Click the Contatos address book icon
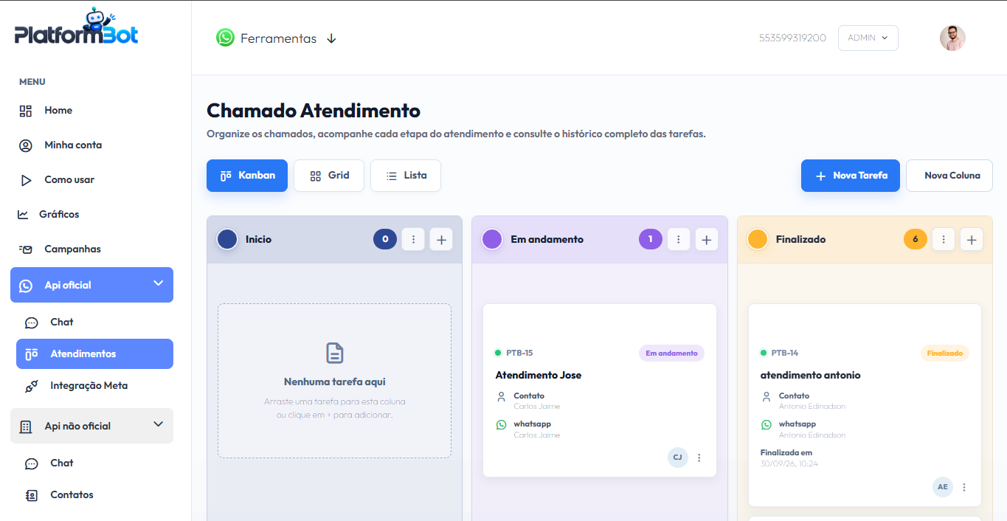Screen dimensions: 1007x521 pyautogui.click(x=32, y=495)
